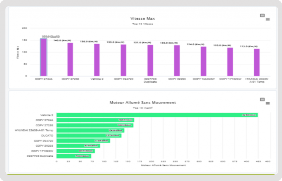Click the COPY 171026W purple speed bar
282x181 pixels.
(x=230, y=62)
